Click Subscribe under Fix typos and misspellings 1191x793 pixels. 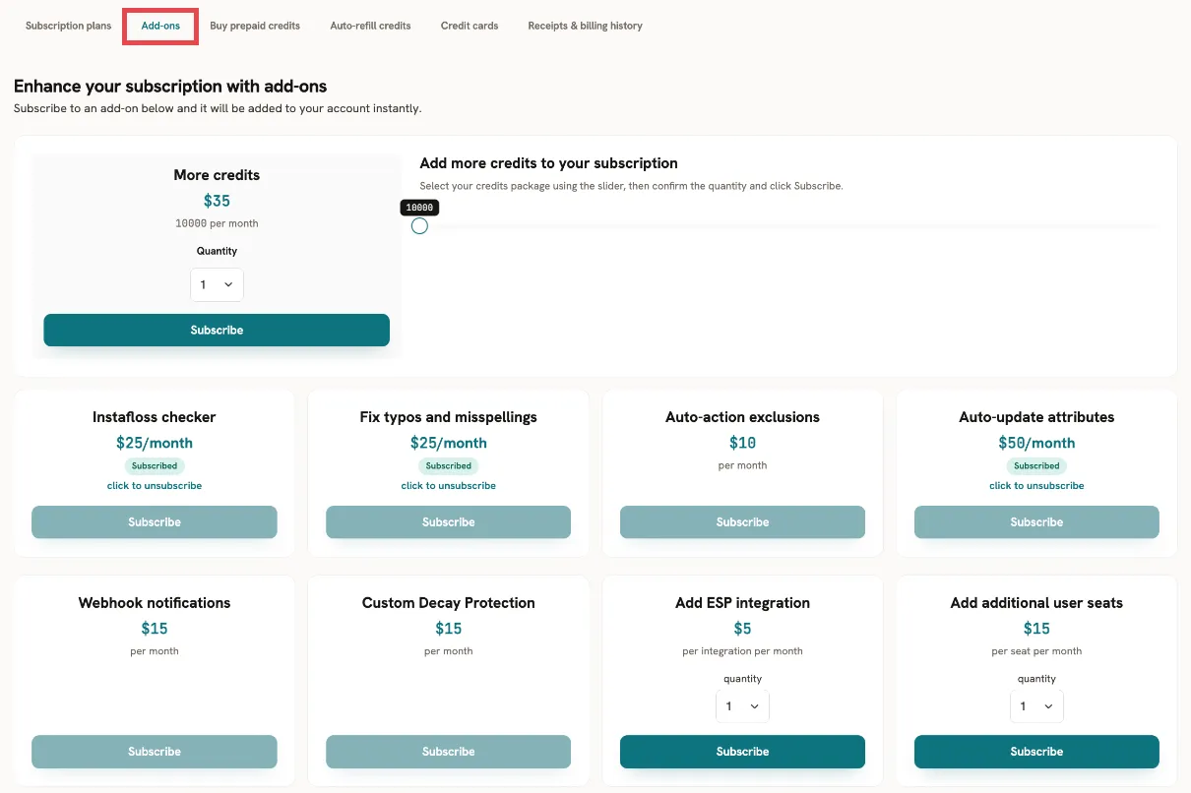pos(448,522)
